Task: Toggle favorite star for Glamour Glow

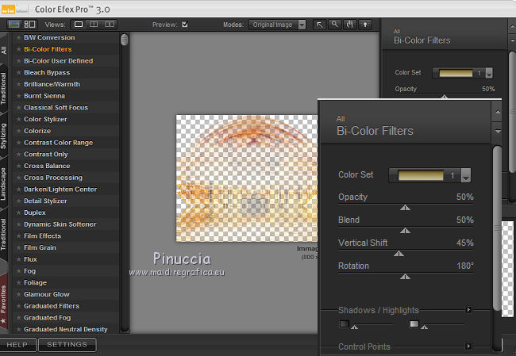Action: pos(18,294)
